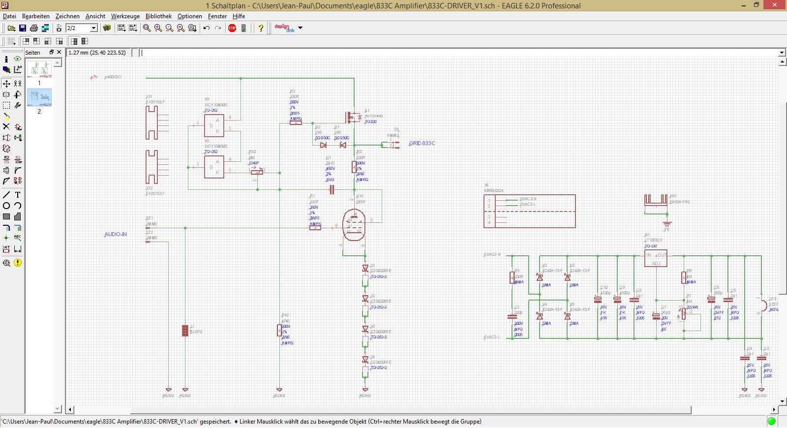This screenshot has height=428, width=787.
Task: Open the Ansicht menu
Action: point(95,16)
